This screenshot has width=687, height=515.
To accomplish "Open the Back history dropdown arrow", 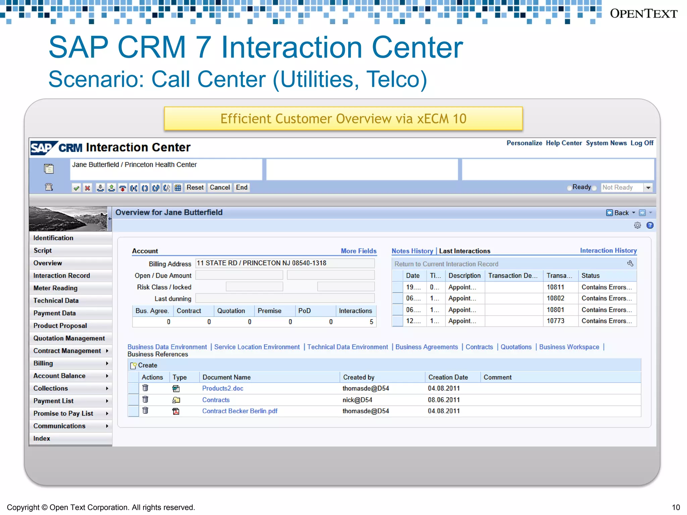I will pos(633,213).
